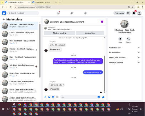The width and height of the screenshot is (145, 116).
Task: Attach a photo with the image icon
Action: (x=49, y=97)
